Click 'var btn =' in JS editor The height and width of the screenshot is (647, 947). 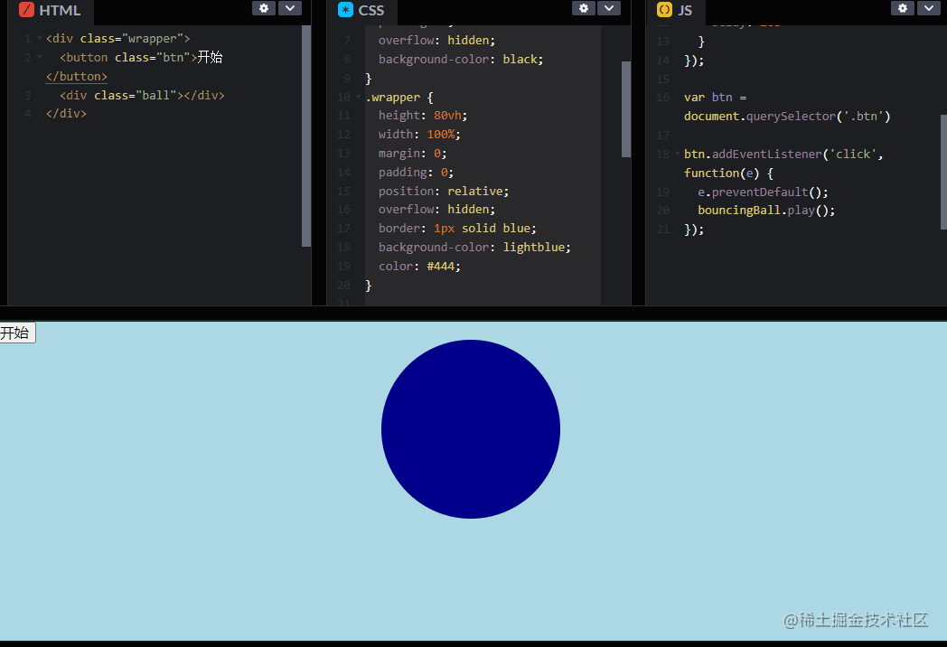tap(715, 98)
